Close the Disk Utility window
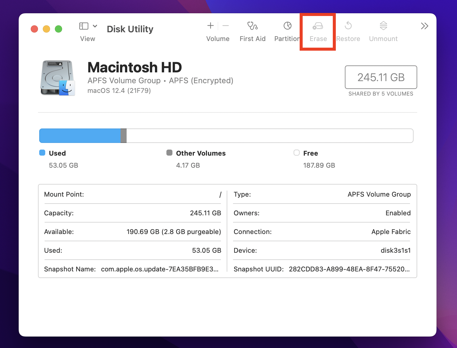The width and height of the screenshot is (457, 348). (x=34, y=29)
